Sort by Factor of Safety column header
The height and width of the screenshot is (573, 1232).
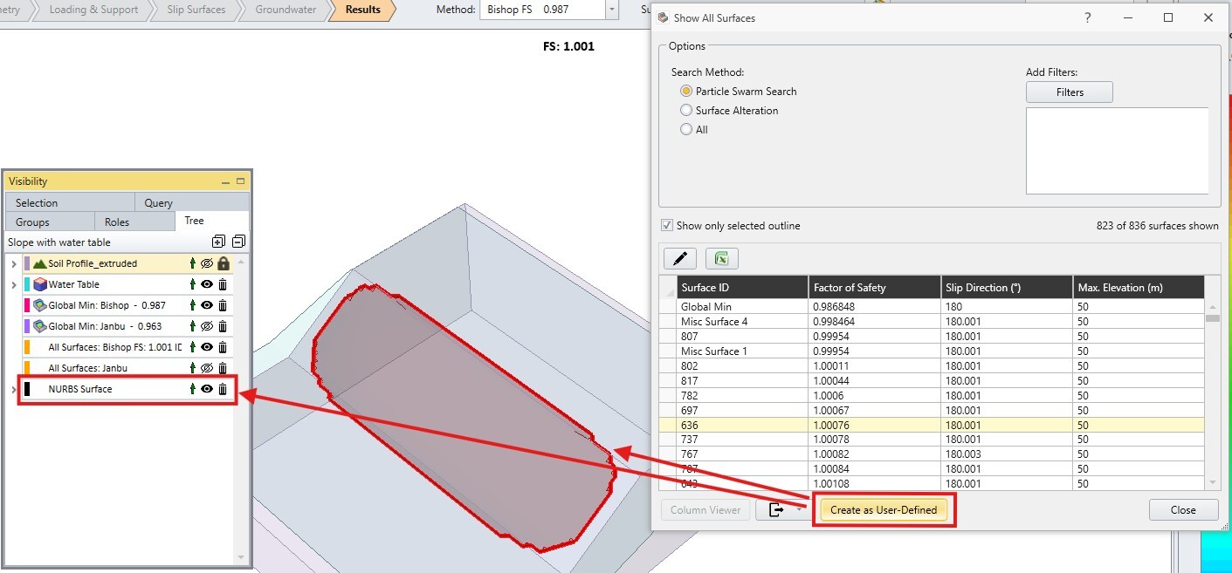coord(874,288)
